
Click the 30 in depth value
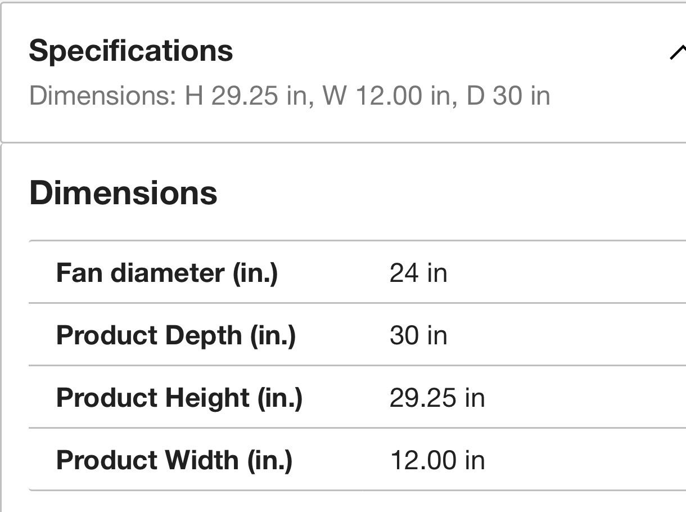click(418, 335)
